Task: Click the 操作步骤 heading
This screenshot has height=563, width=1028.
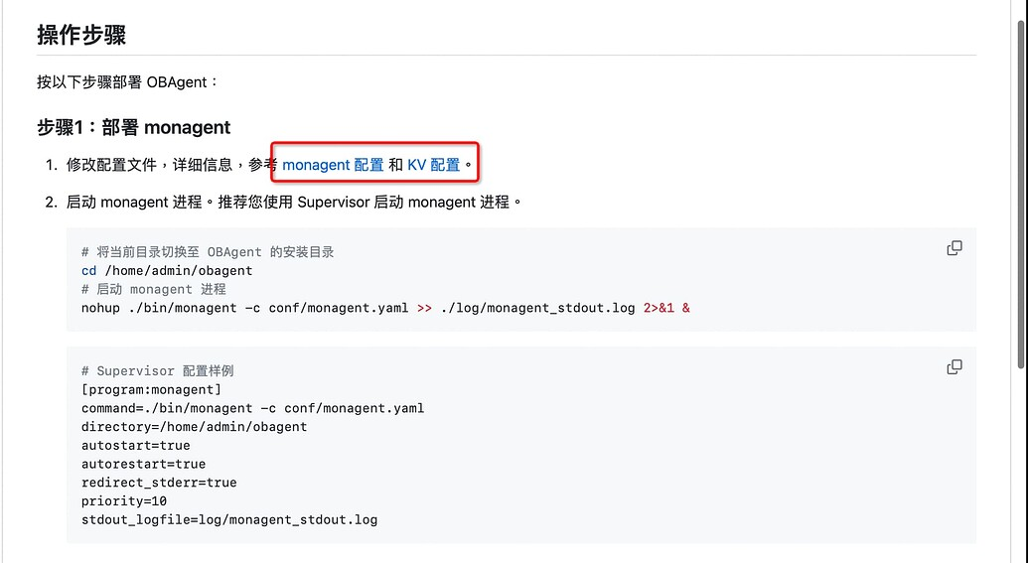Action: [81, 35]
